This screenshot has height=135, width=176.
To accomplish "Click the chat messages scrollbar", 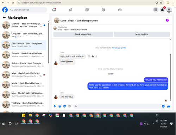I will [x=170, y=76].
